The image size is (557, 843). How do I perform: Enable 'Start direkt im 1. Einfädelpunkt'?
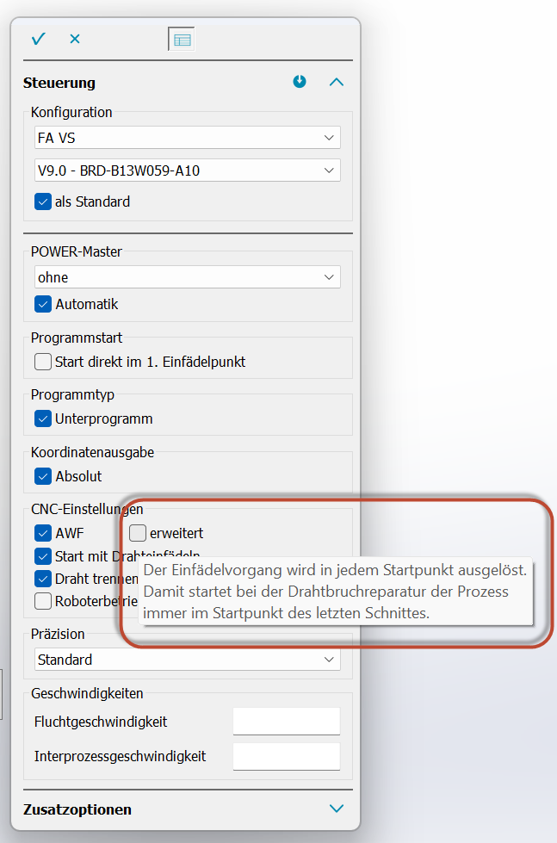tap(43, 362)
